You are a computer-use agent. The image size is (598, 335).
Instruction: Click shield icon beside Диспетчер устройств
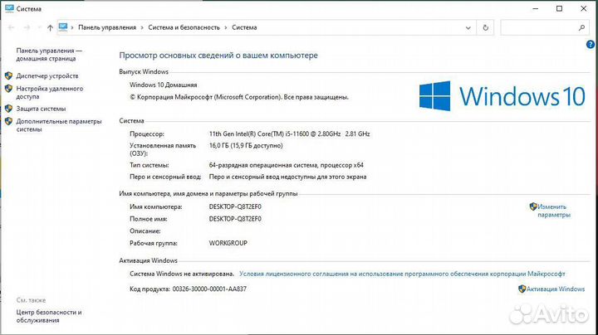click(x=8, y=75)
